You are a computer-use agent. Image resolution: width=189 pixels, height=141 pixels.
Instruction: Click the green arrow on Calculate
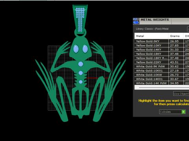(183, 112)
